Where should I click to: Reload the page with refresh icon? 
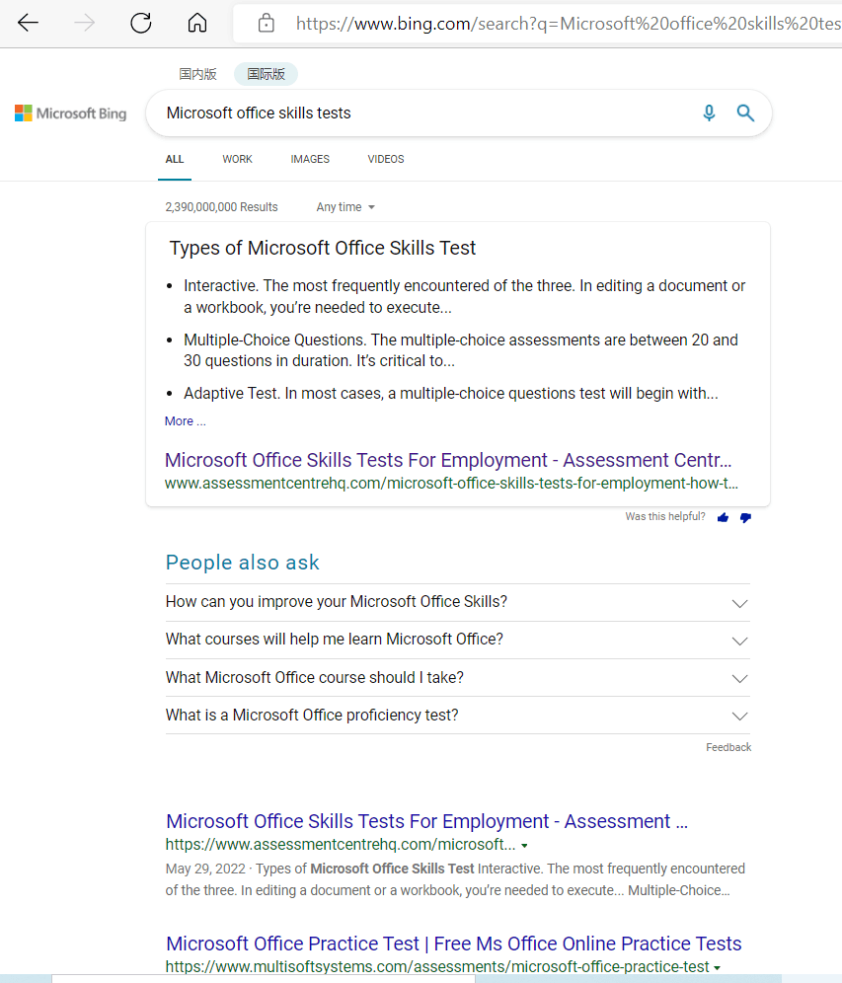coord(141,24)
